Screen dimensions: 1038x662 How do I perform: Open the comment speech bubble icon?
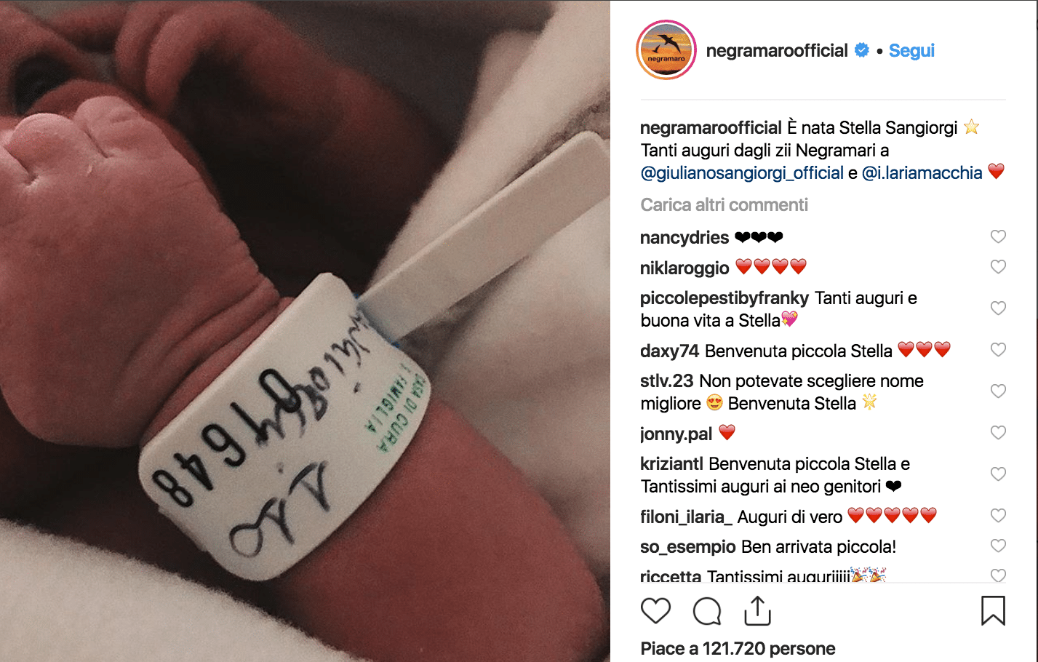pos(707,611)
